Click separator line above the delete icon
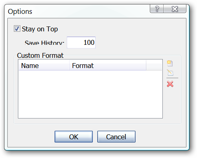 pos(172,78)
